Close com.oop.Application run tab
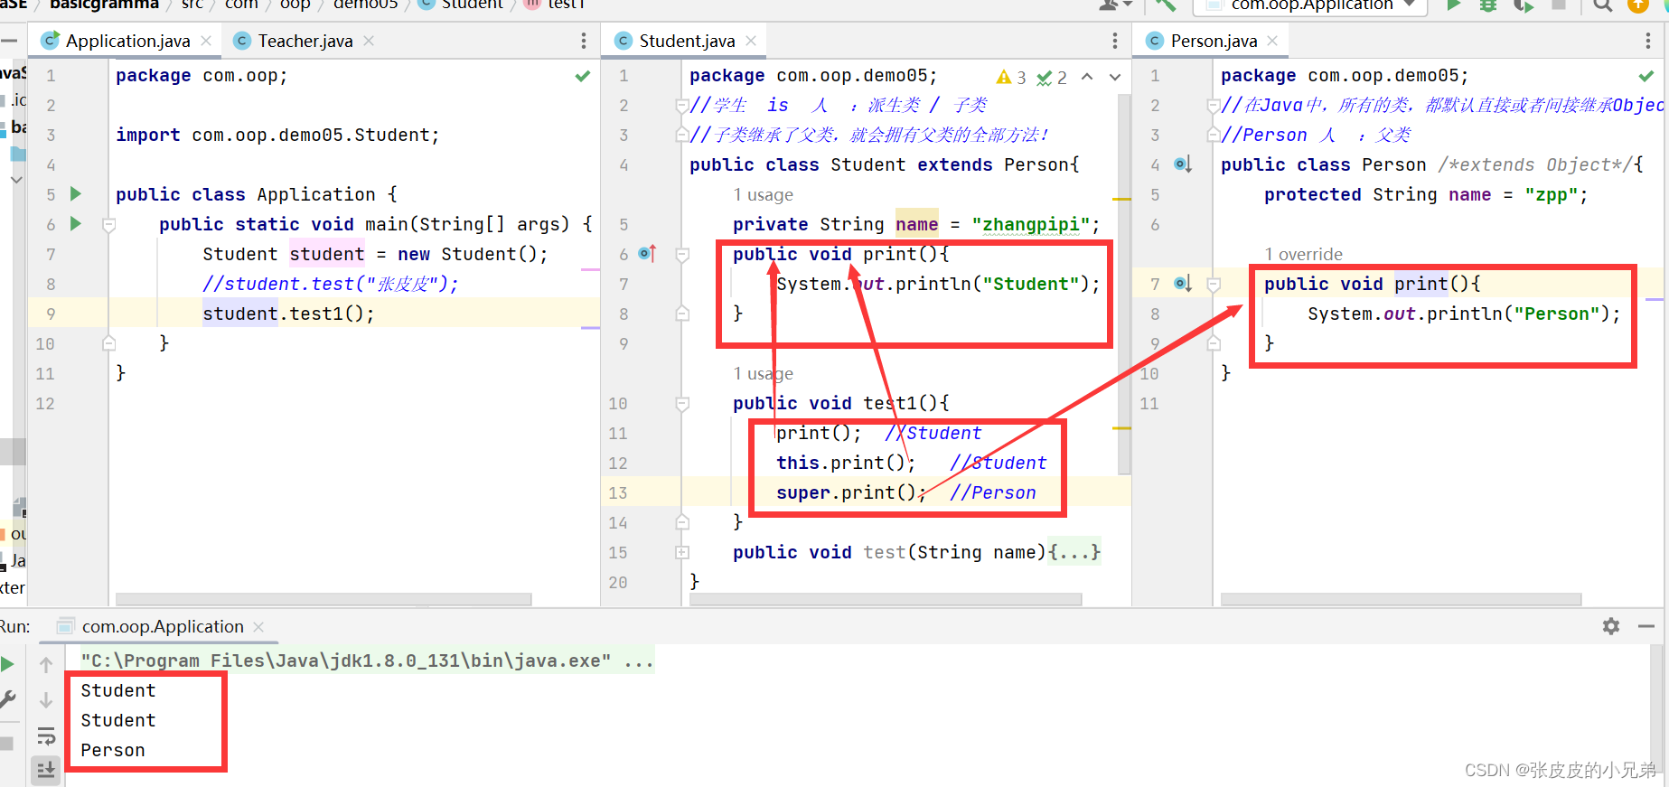This screenshot has width=1669, height=787. click(258, 626)
